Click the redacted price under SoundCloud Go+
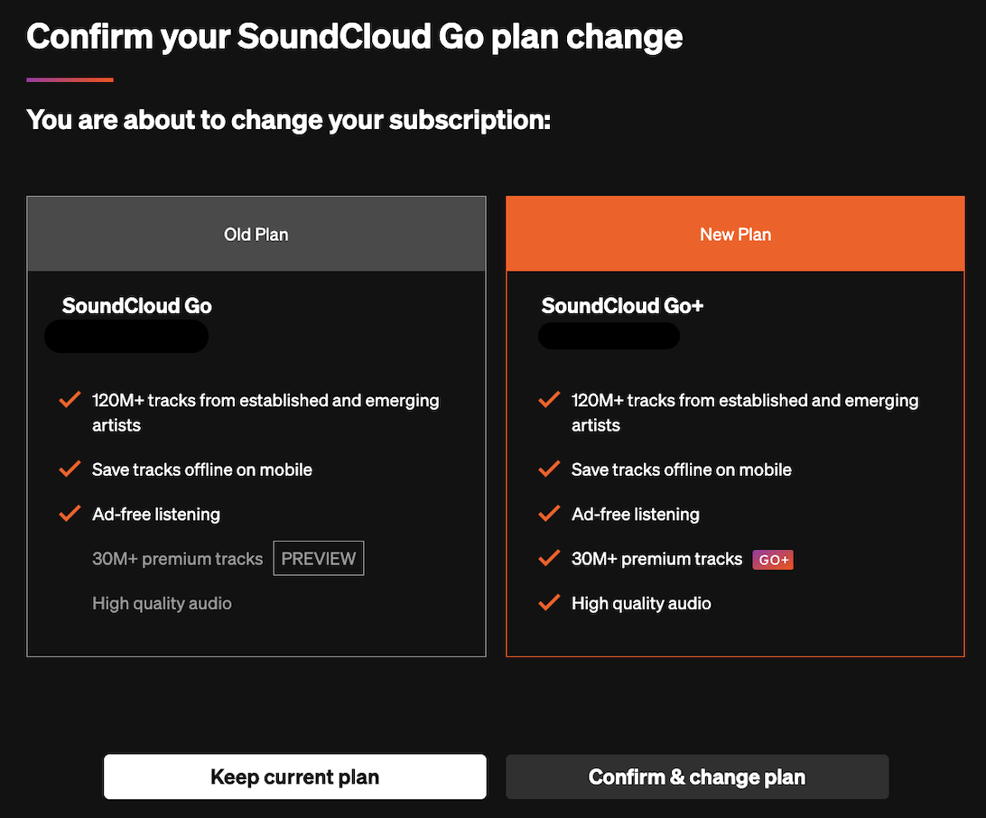Image resolution: width=986 pixels, height=818 pixels. (x=609, y=336)
